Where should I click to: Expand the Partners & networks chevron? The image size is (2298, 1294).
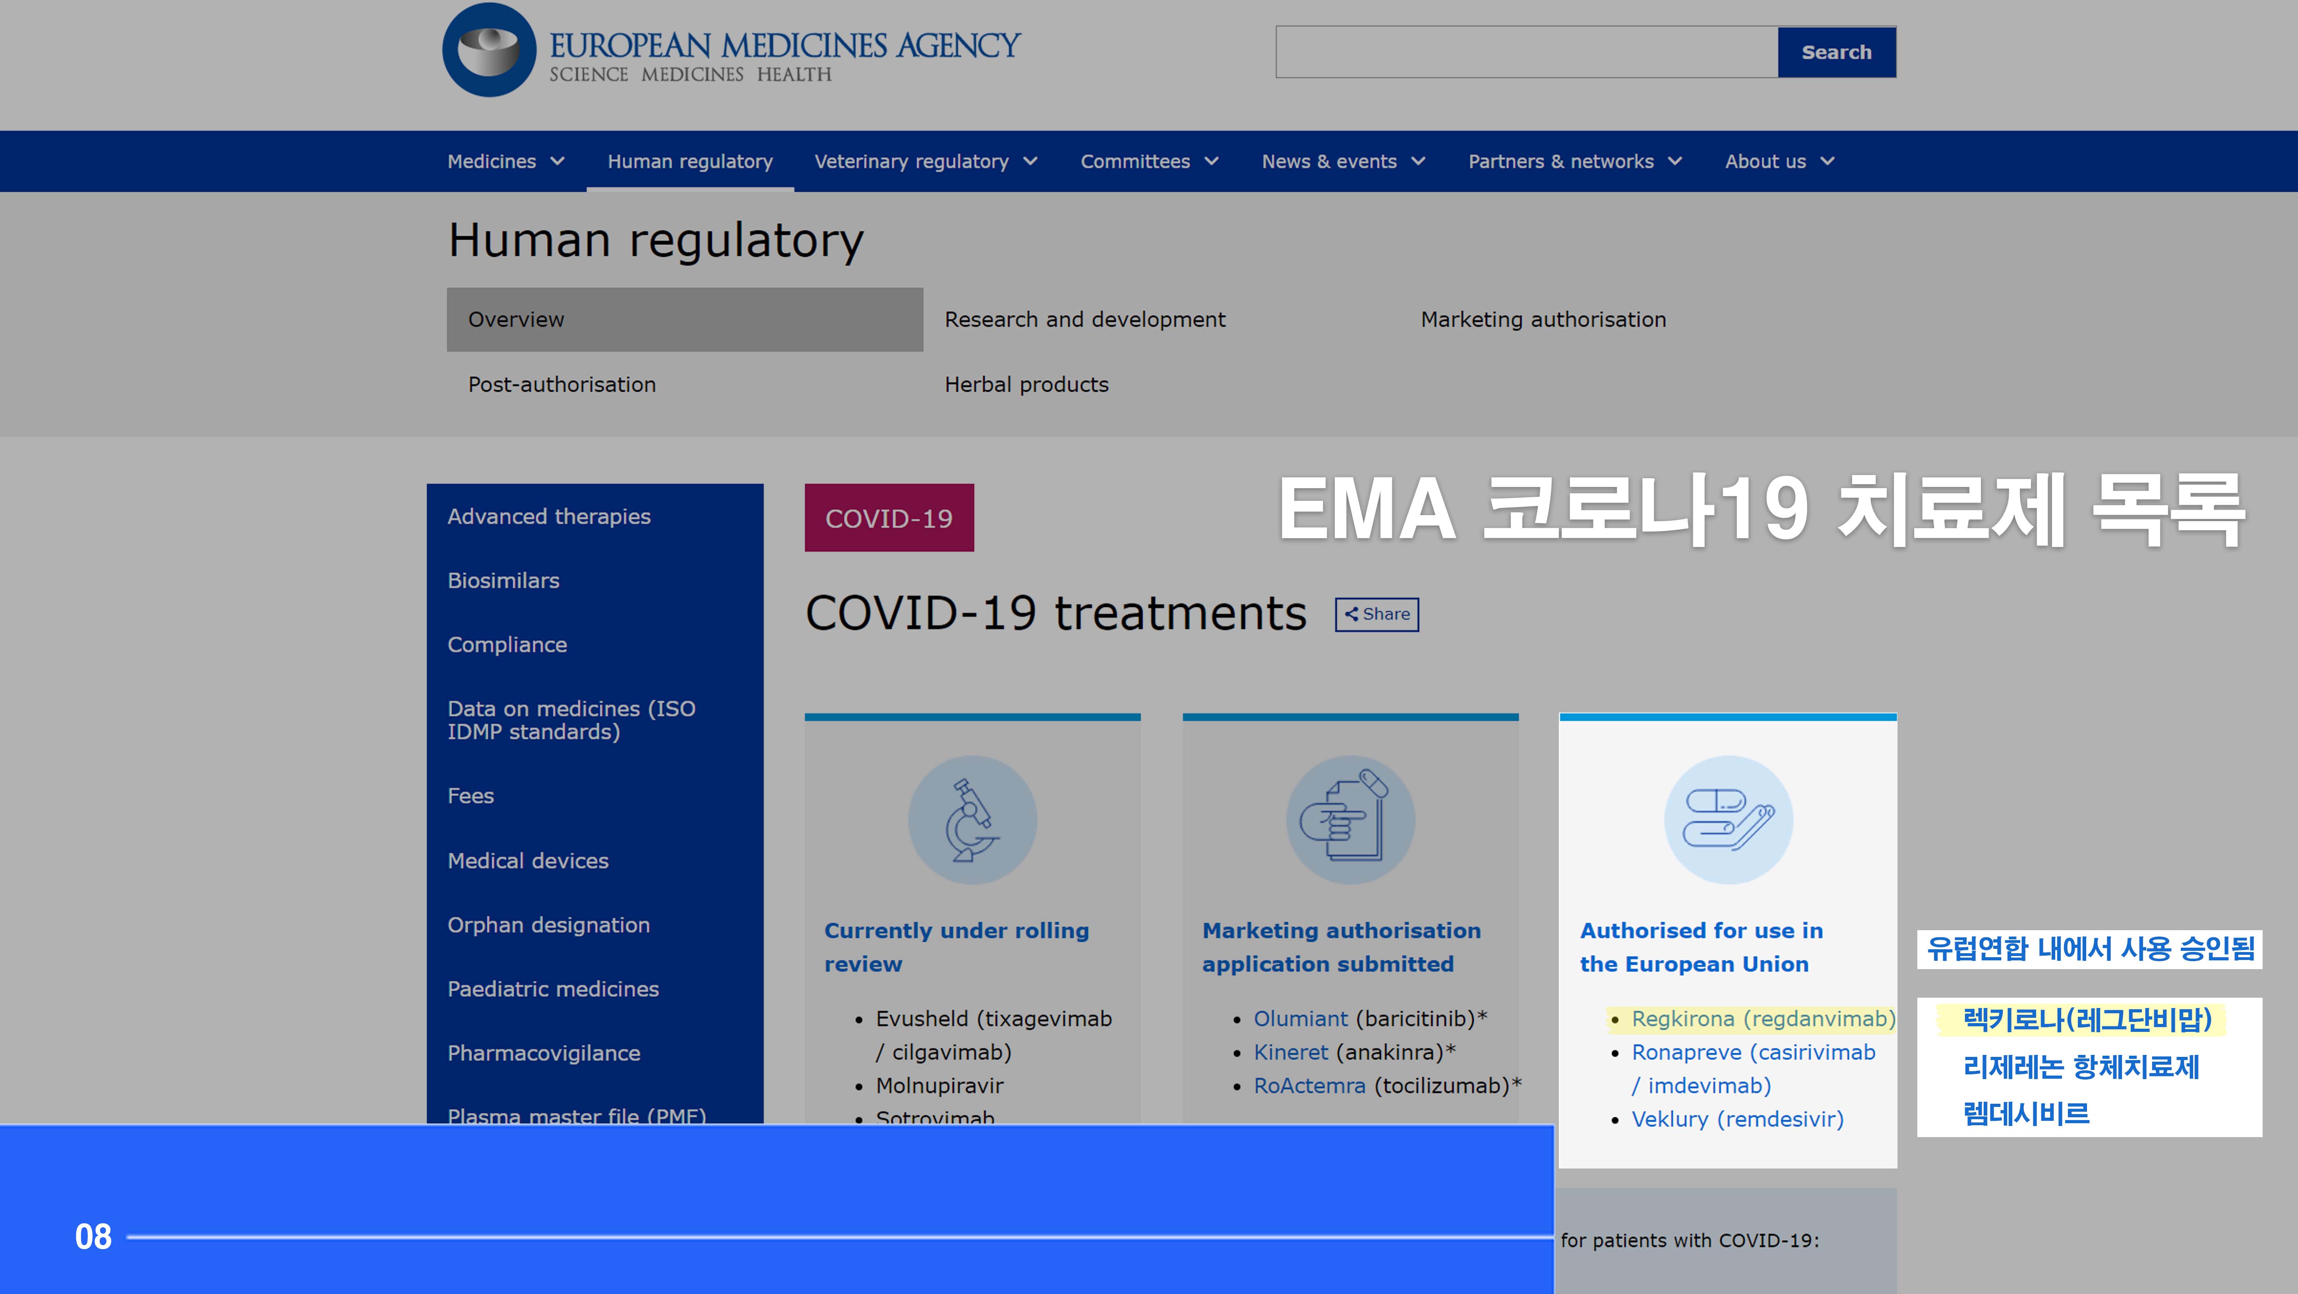(1675, 161)
